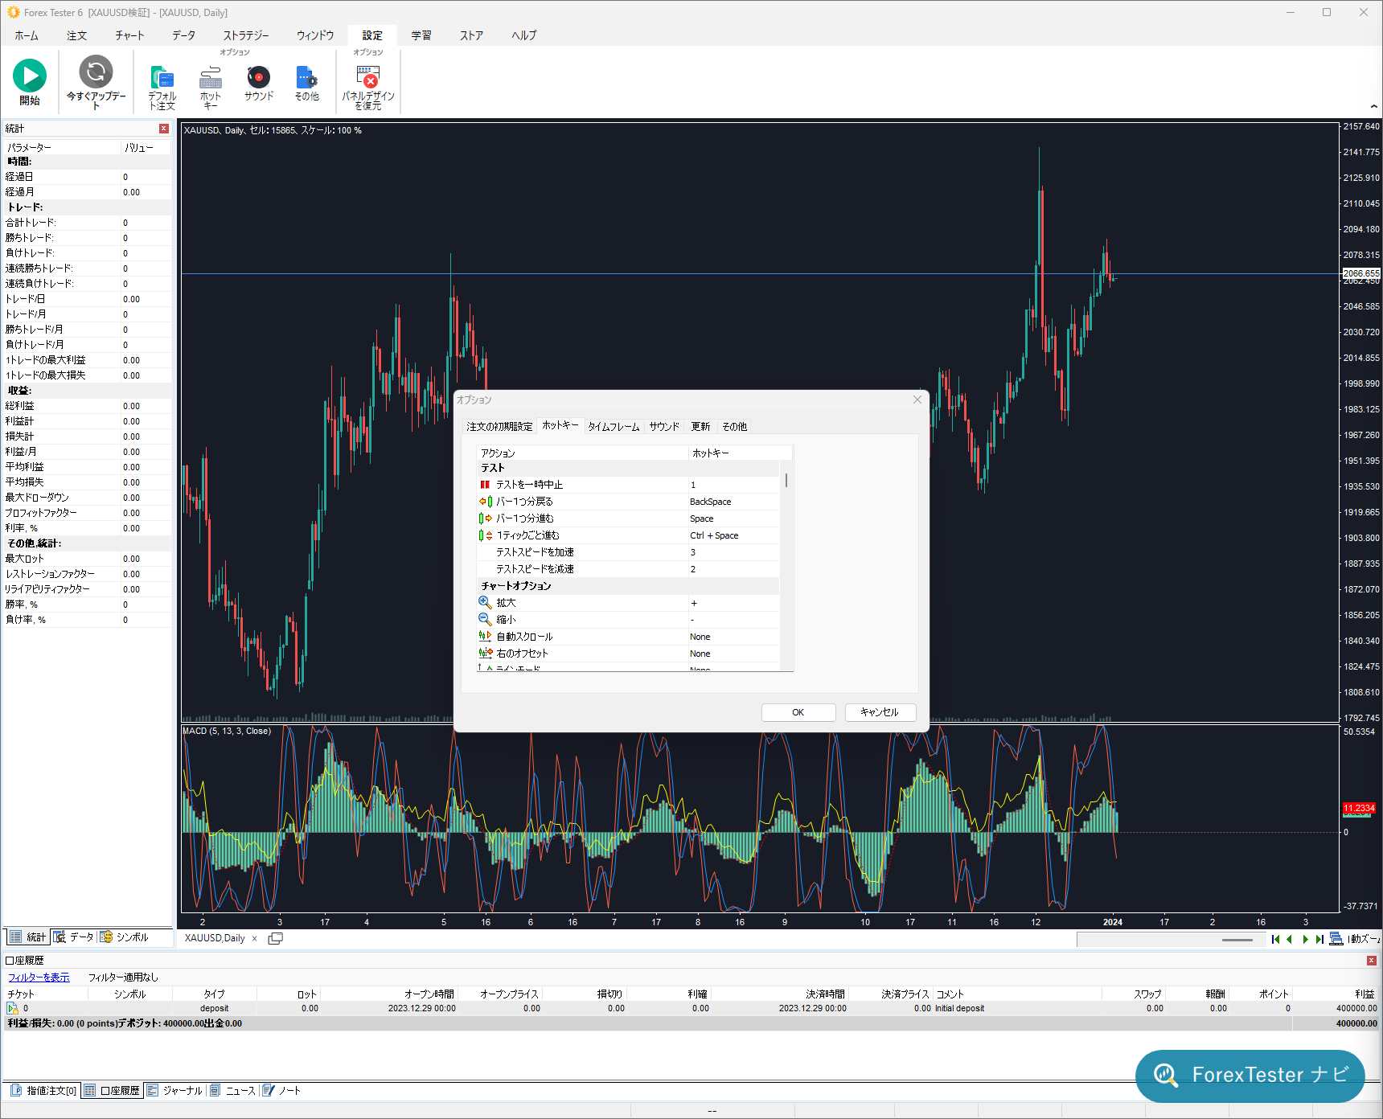Image resolution: width=1383 pixels, height=1119 pixels.
Task: Select the BackSpace hotkey cell
Action: 733,502
